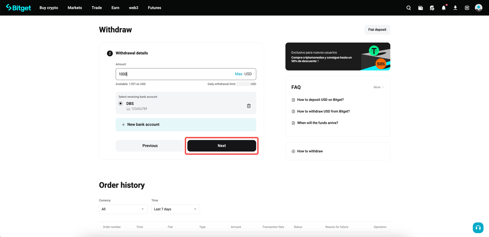This screenshot has width=489, height=237.
Task: Open the profile avatar
Action: coord(478,7)
